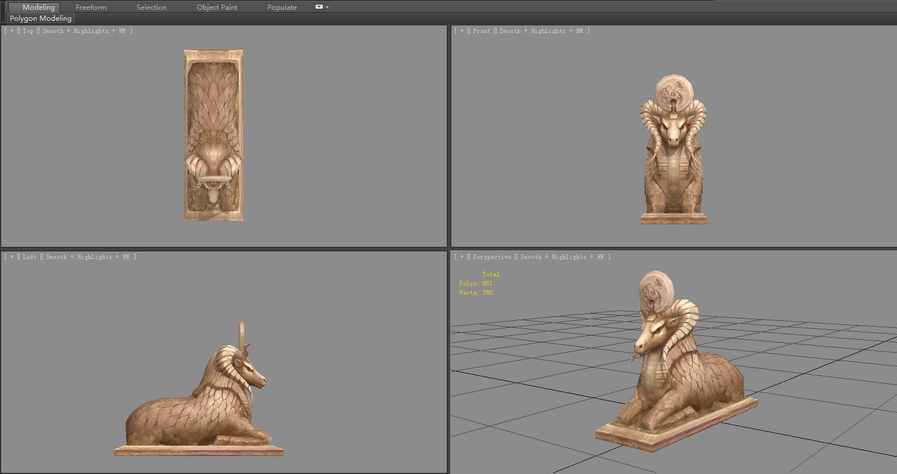Toggle the ribbon minimize icon beside Populate

click(319, 7)
